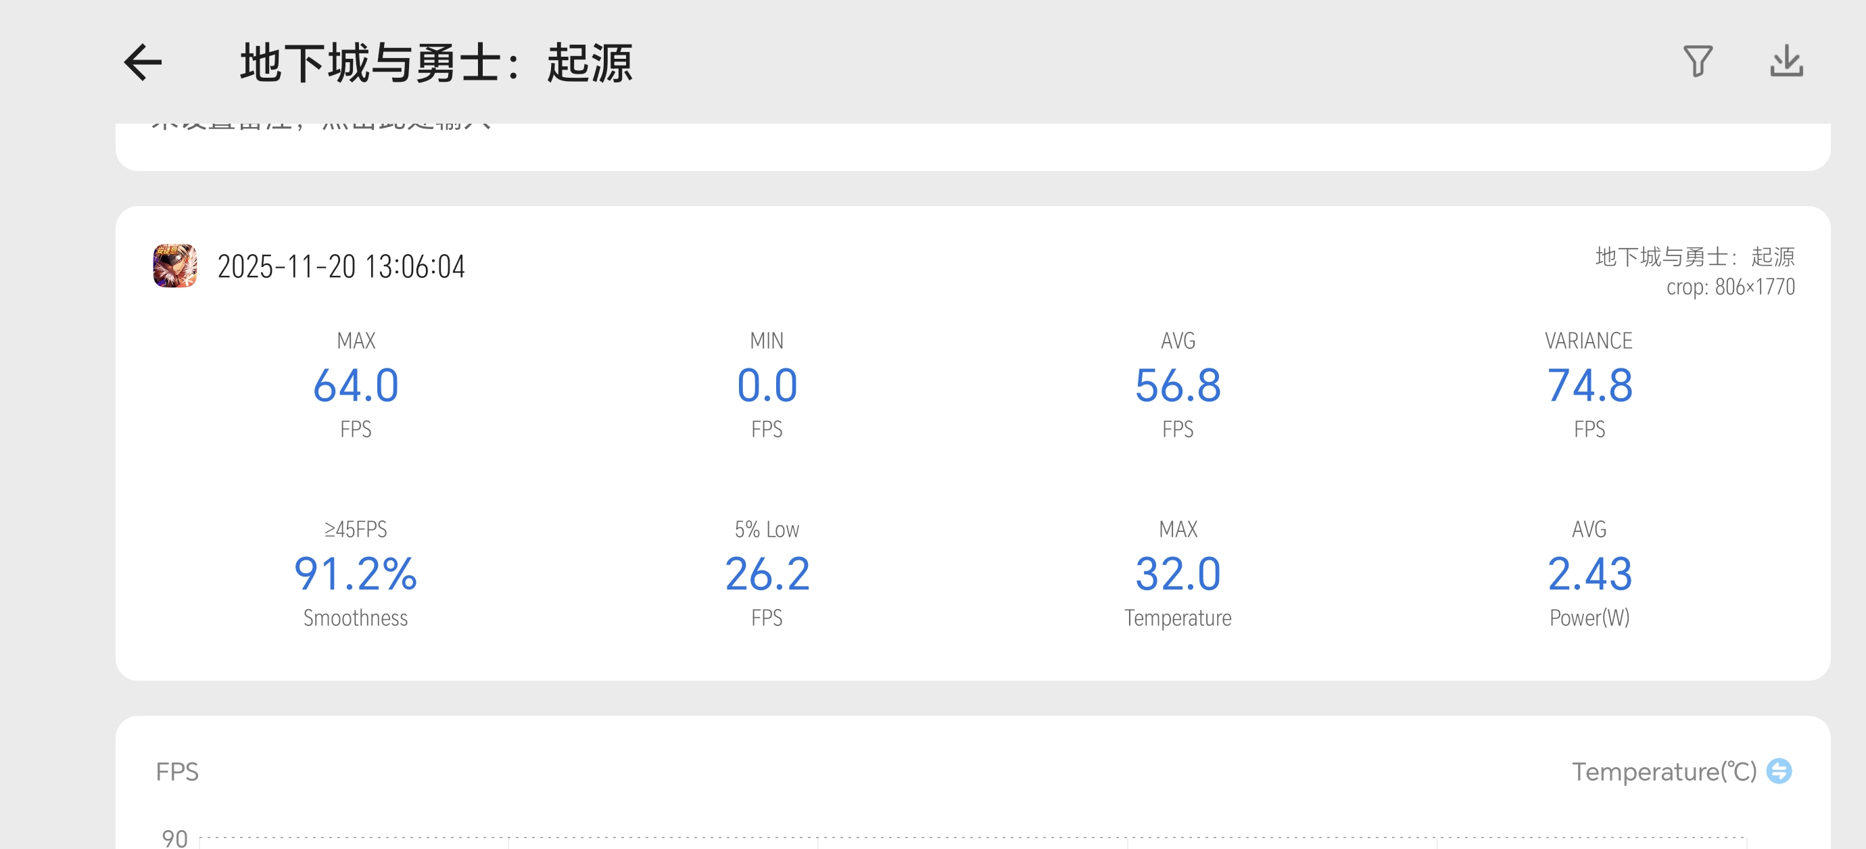Click the MAX Temperature value 32.0
Image resolution: width=1866 pixels, height=849 pixels.
(1177, 574)
